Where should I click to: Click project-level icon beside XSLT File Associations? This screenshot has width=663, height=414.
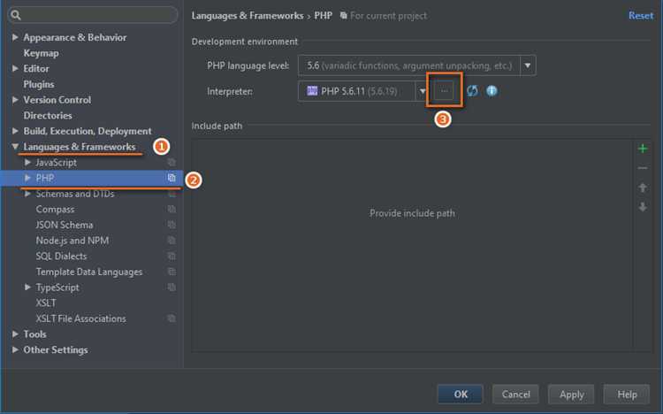pos(171,318)
